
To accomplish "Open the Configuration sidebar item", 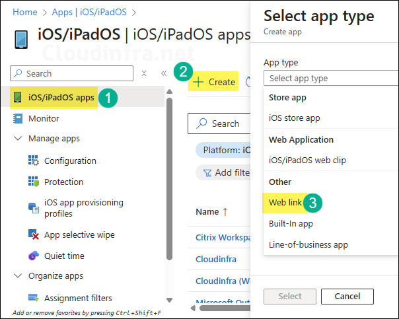I will click(x=83, y=160).
